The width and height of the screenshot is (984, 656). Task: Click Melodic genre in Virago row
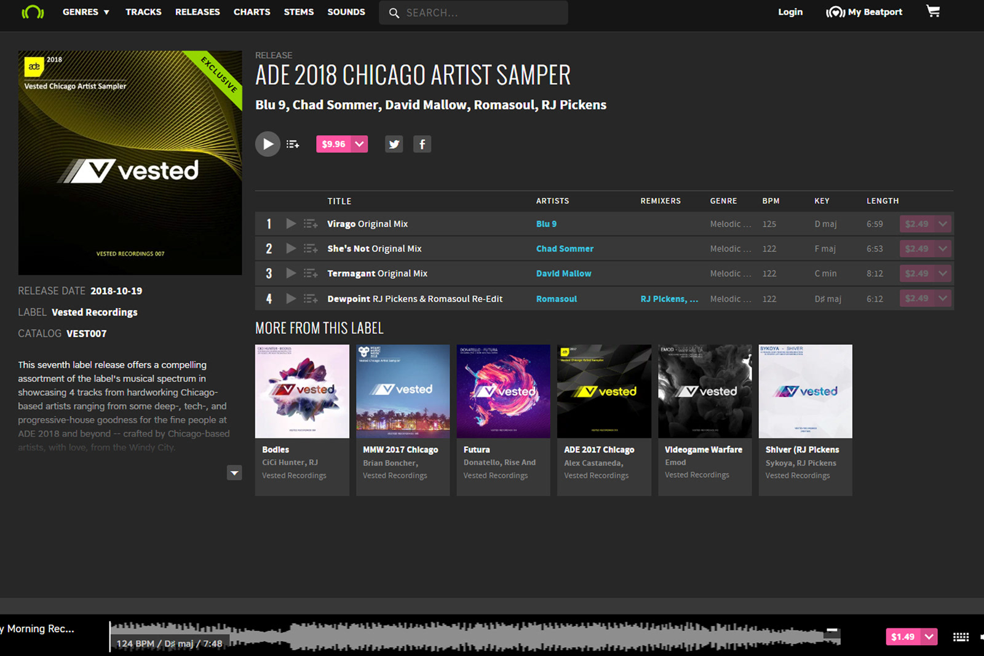point(731,224)
